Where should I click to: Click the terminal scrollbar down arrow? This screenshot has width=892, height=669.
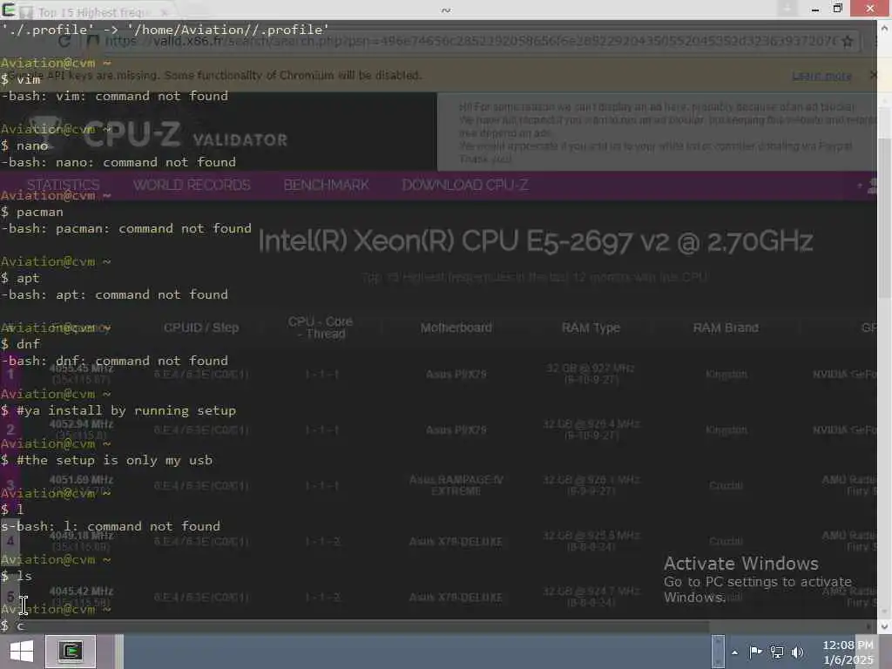pyautogui.click(x=885, y=626)
